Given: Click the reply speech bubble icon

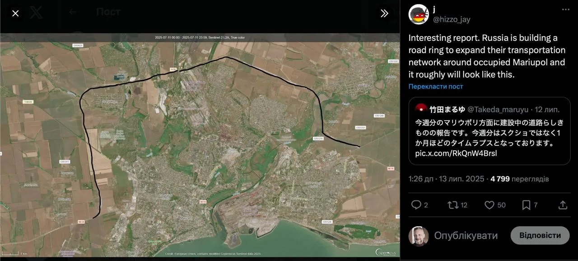Looking at the screenshot, I should [x=416, y=205].
